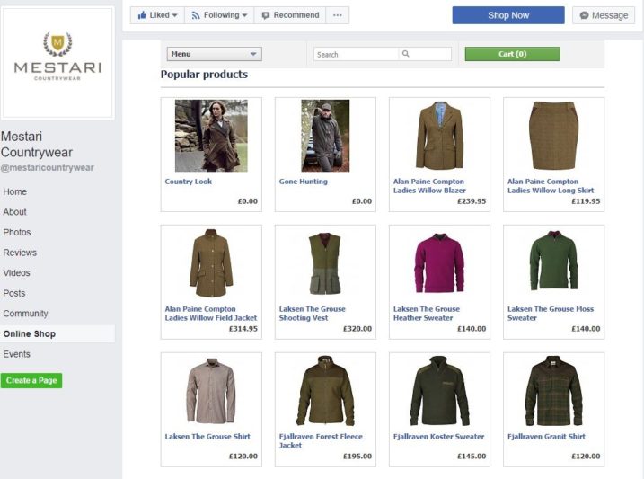Expand the Menu combo box
The width and height of the screenshot is (644, 479).
214,54
